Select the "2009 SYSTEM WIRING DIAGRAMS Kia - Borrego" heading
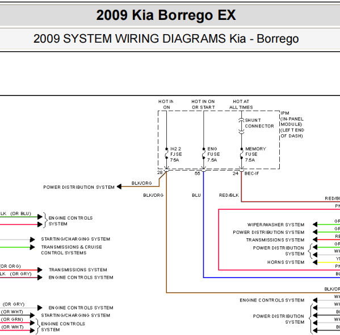This screenshot has width=340, height=335. click(x=166, y=39)
